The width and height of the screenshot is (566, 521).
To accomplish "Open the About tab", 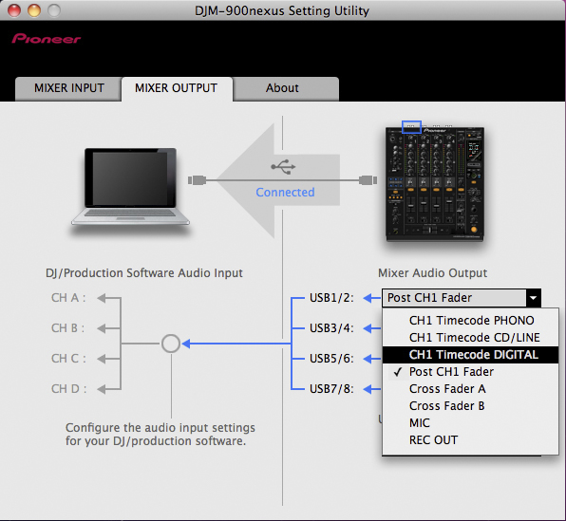I will (286, 88).
